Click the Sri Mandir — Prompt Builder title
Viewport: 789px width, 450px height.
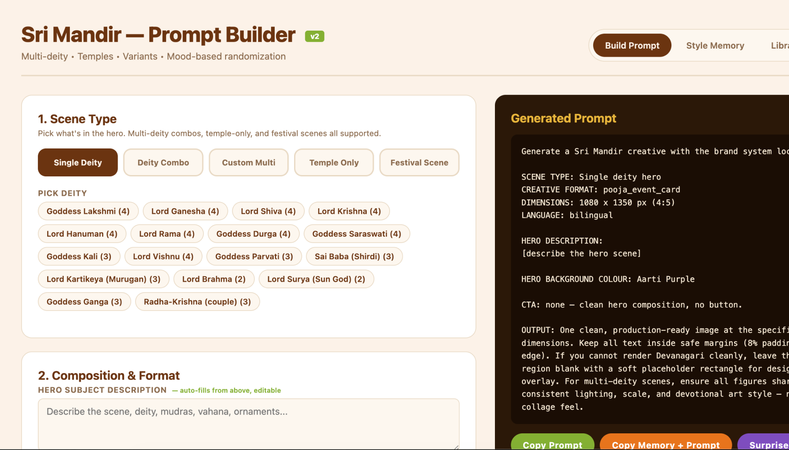click(x=159, y=35)
